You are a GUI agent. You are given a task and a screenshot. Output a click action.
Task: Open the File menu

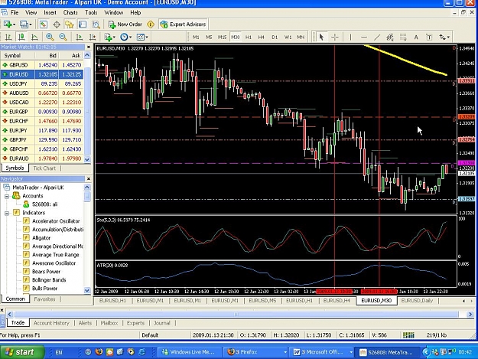click(x=15, y=12)
